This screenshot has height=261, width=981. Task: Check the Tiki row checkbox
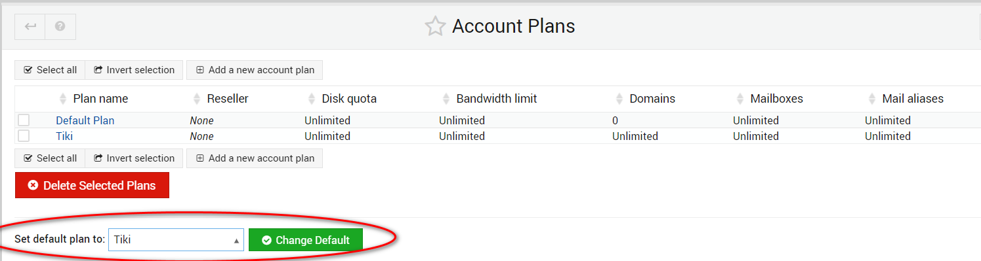click(x=24, y=136)
